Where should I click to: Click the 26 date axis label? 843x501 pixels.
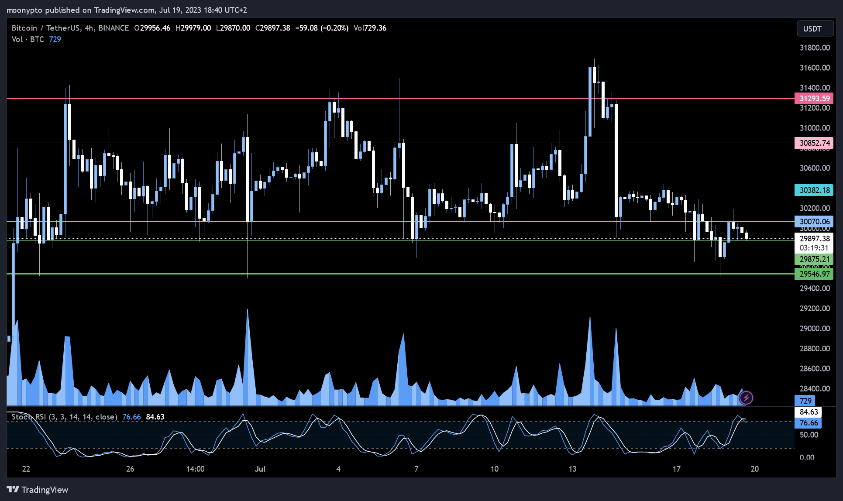click(130, 469)
